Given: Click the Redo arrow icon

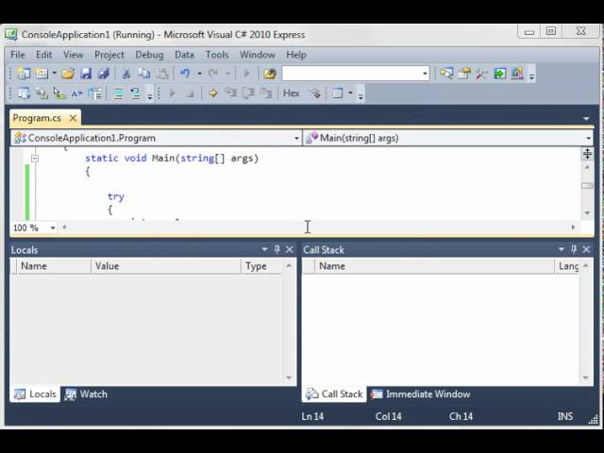Looking at the screenshot, I should point(213,74).
